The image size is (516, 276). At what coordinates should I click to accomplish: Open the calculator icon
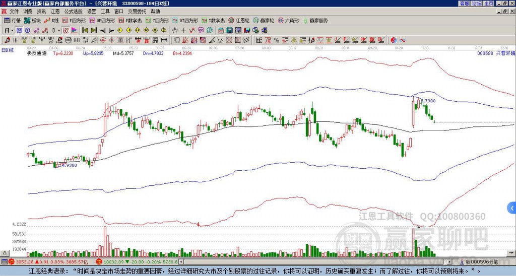(x=229, y=30)
